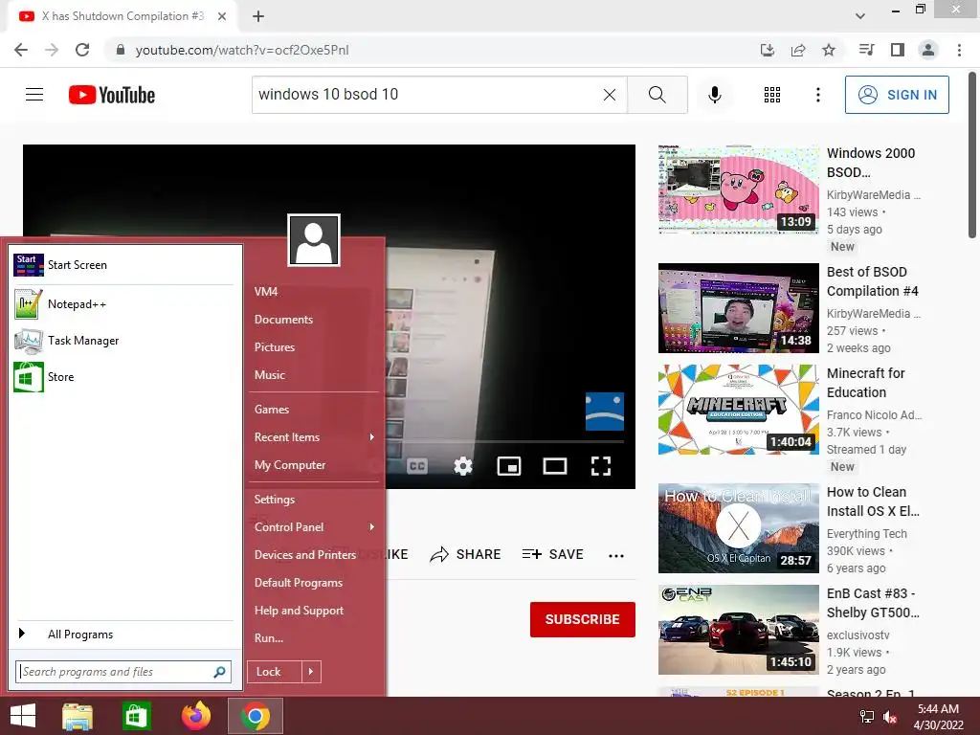980x735 pixels.
Task: Open the Windows 2000 BSOD video thumbnail
Action: click(x=738, y=189)
